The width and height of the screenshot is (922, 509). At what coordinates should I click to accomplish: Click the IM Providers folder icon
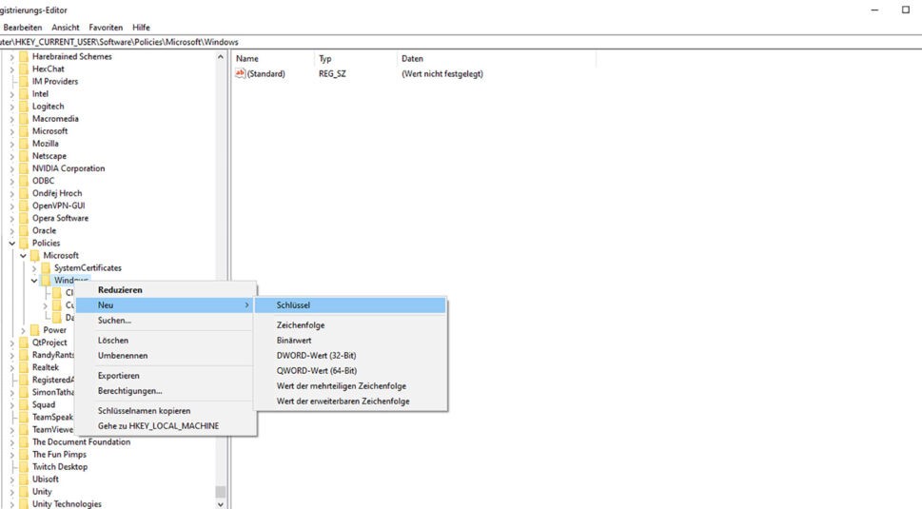pyautogui.click(x=24, y=81)
